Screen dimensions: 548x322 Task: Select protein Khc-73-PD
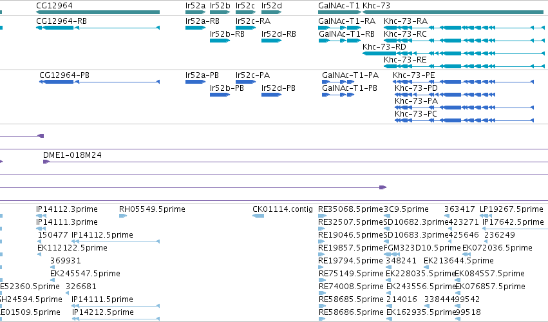pyautogui.click(x=416, y=88)
